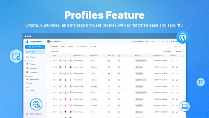Screen dimensions: 209x118
Task: Click View for profile UID-11
Action: (x=93, y=61)
